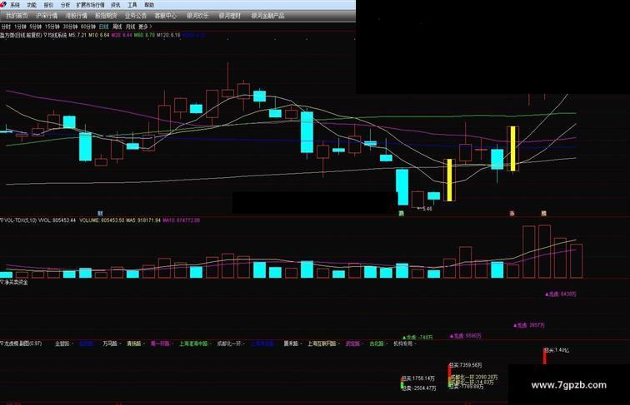Select the 1分钟 chart period
Image resolution: width=630 pixels, height=405 pixels.
(20, 27)
